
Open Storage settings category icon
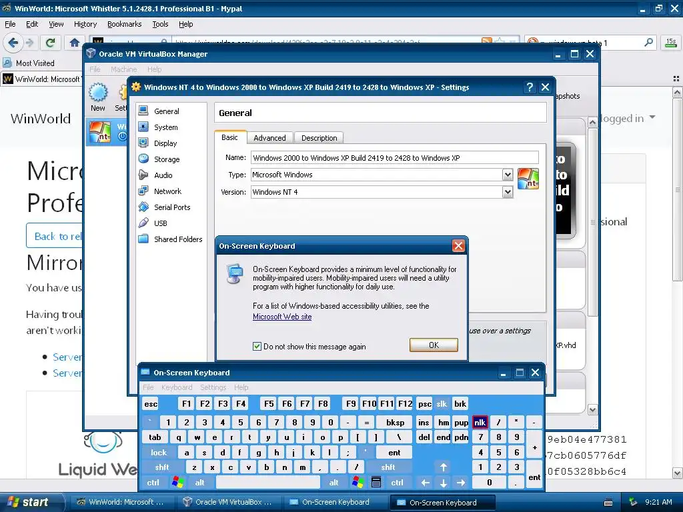click(x=143, y=159)
